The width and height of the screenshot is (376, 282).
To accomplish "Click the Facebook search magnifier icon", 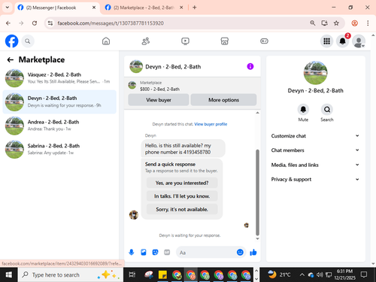I will 28,41.
